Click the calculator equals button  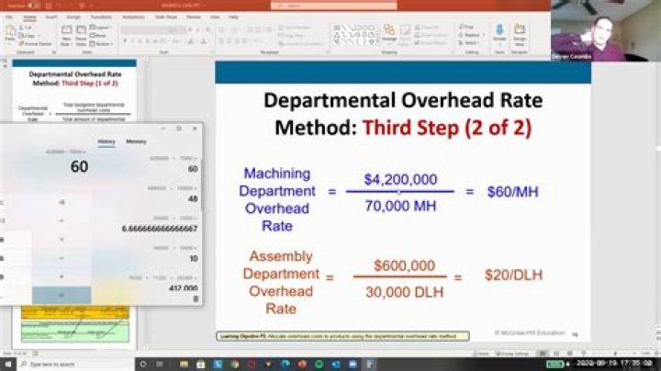tap(62, 295)
